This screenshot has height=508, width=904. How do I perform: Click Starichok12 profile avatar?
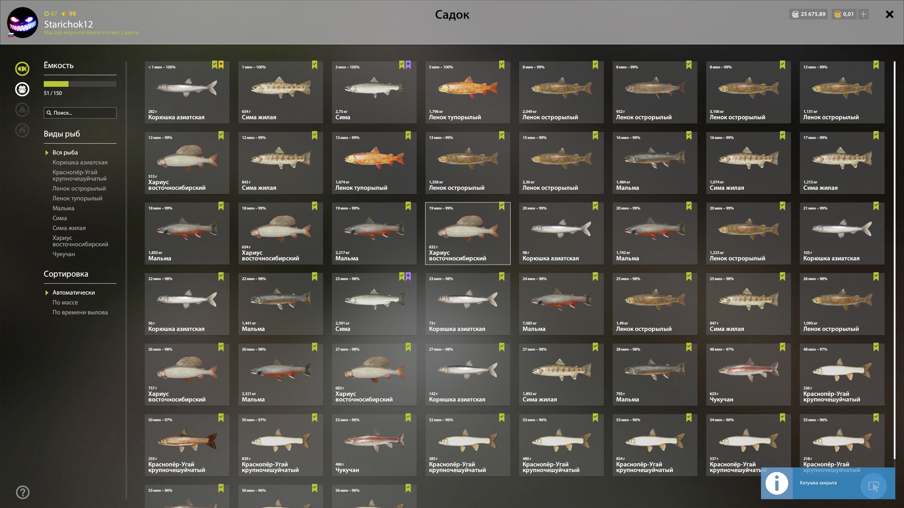pos(23,23)
